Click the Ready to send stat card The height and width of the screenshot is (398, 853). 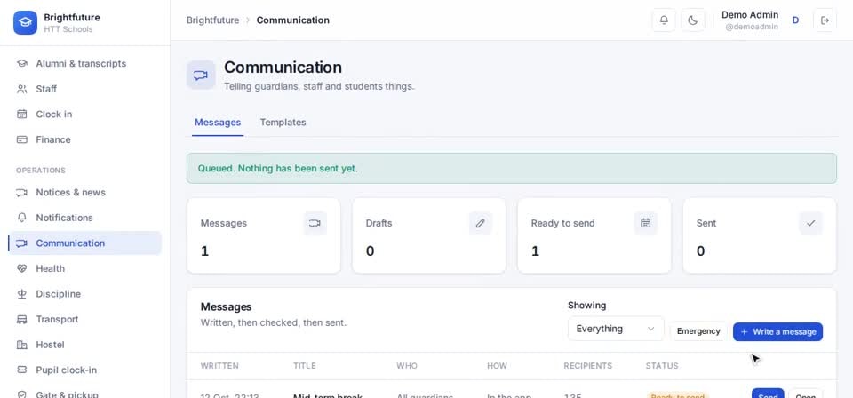(x=594, y=235)
